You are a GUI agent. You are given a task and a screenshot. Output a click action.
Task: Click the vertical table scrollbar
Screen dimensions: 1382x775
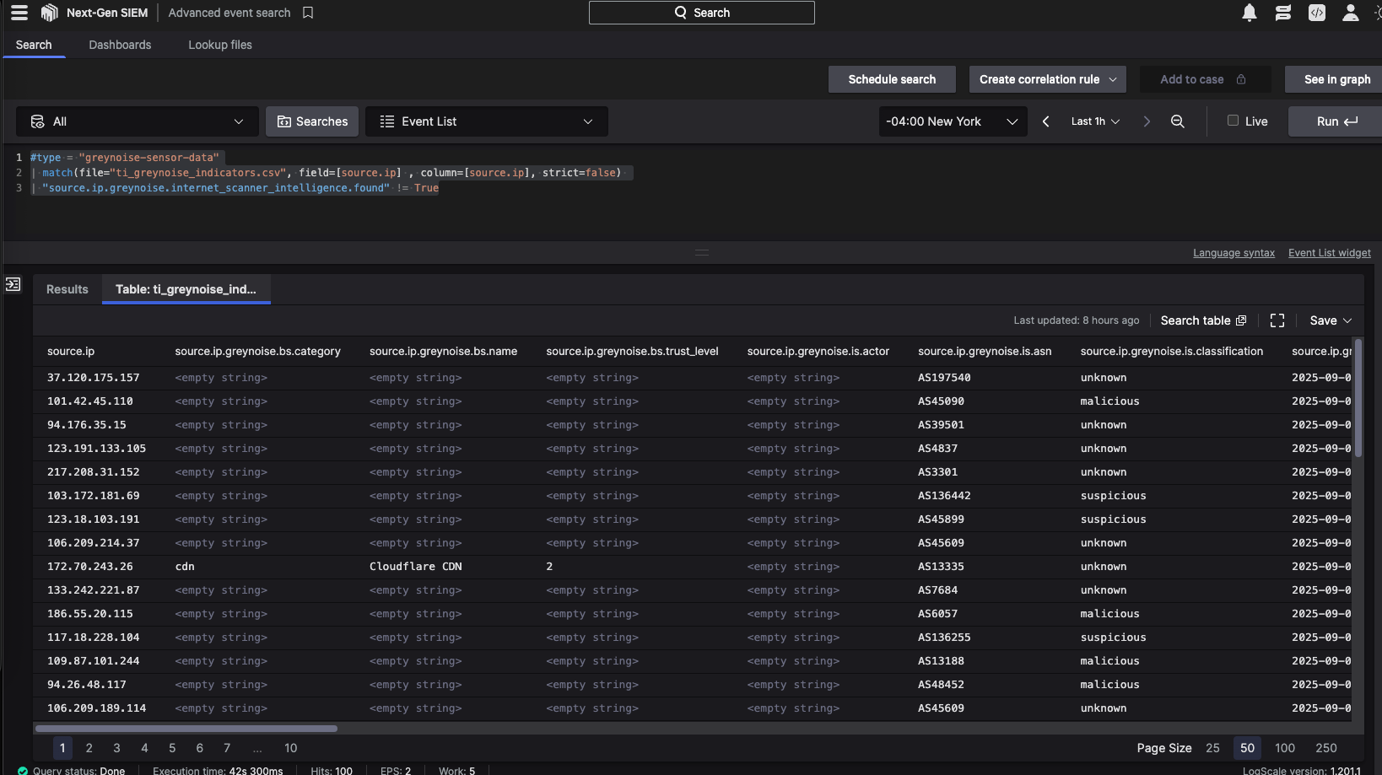[1358, 398]
